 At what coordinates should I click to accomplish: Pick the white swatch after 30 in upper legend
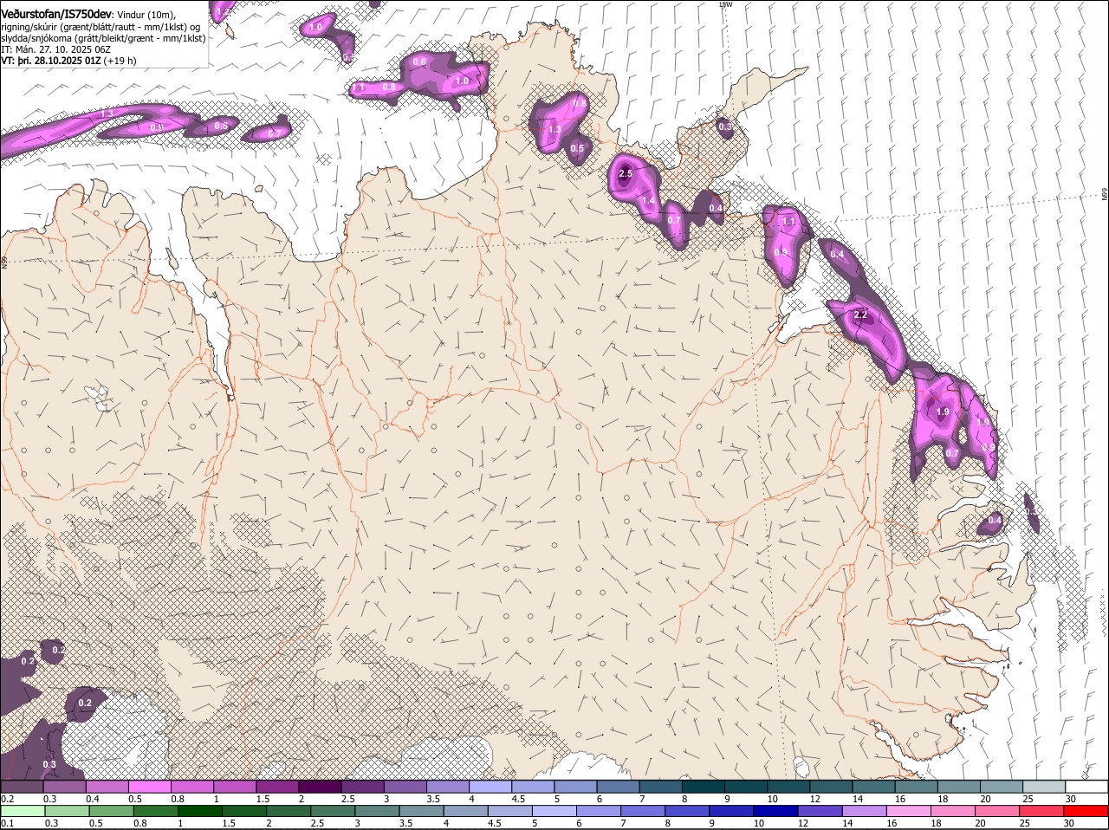tap(1087, 786)
